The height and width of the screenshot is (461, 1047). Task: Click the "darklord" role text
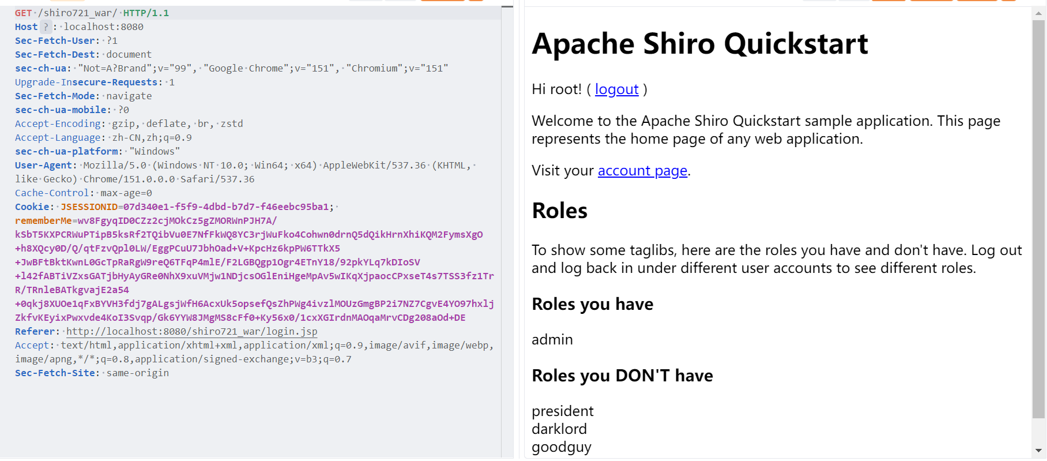tap(559, 429)
